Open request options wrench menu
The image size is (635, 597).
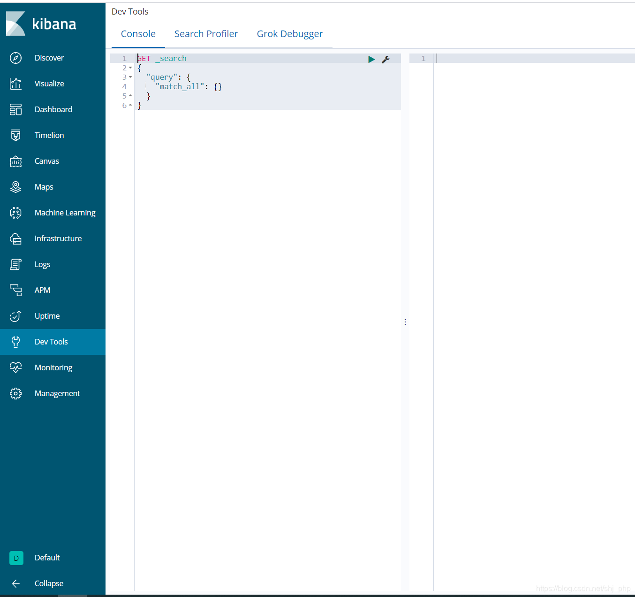pyautogui.click(x=386, y=59)
